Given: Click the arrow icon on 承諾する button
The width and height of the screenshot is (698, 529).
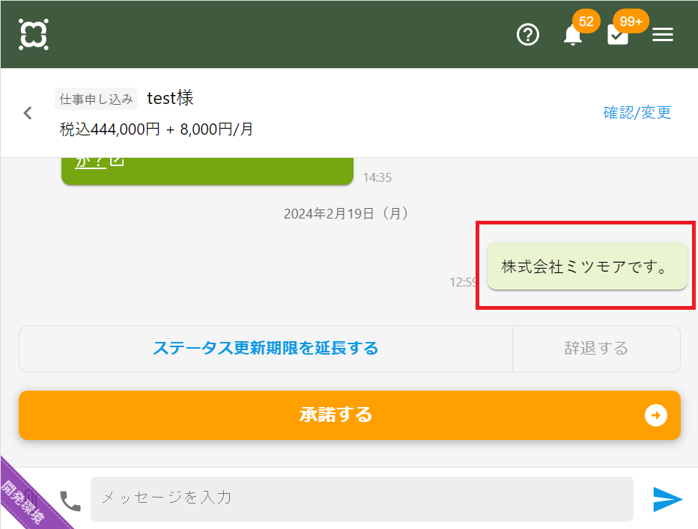Looking at the screenshot, I should 655,415.
